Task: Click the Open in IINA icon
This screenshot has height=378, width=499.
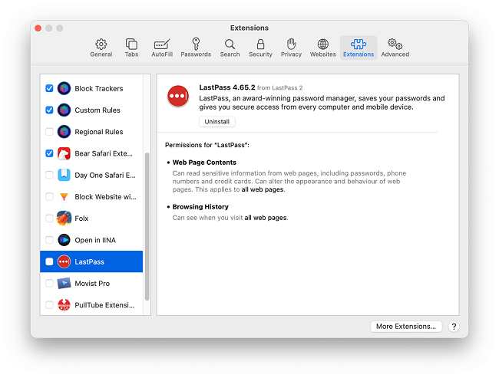Action: [x=64, y=240]
